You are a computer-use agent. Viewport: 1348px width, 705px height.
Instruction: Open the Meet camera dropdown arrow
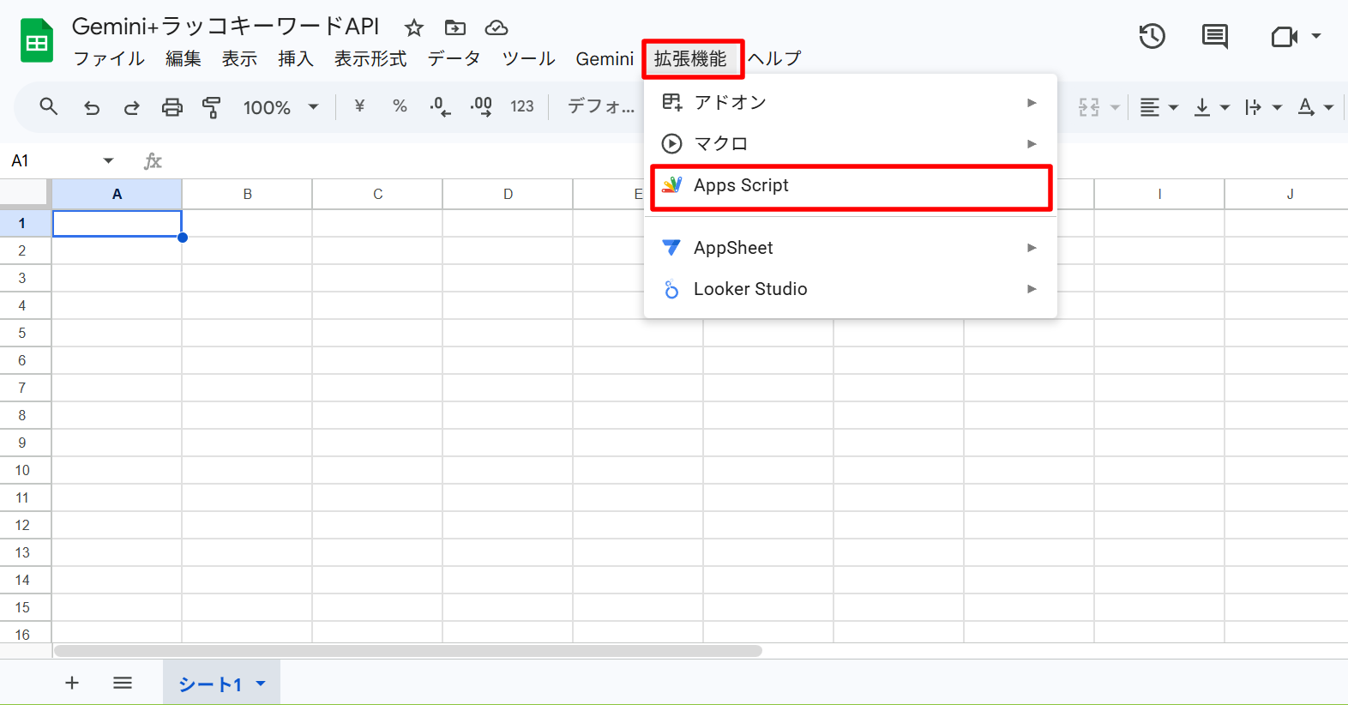tap(1315, 36)
